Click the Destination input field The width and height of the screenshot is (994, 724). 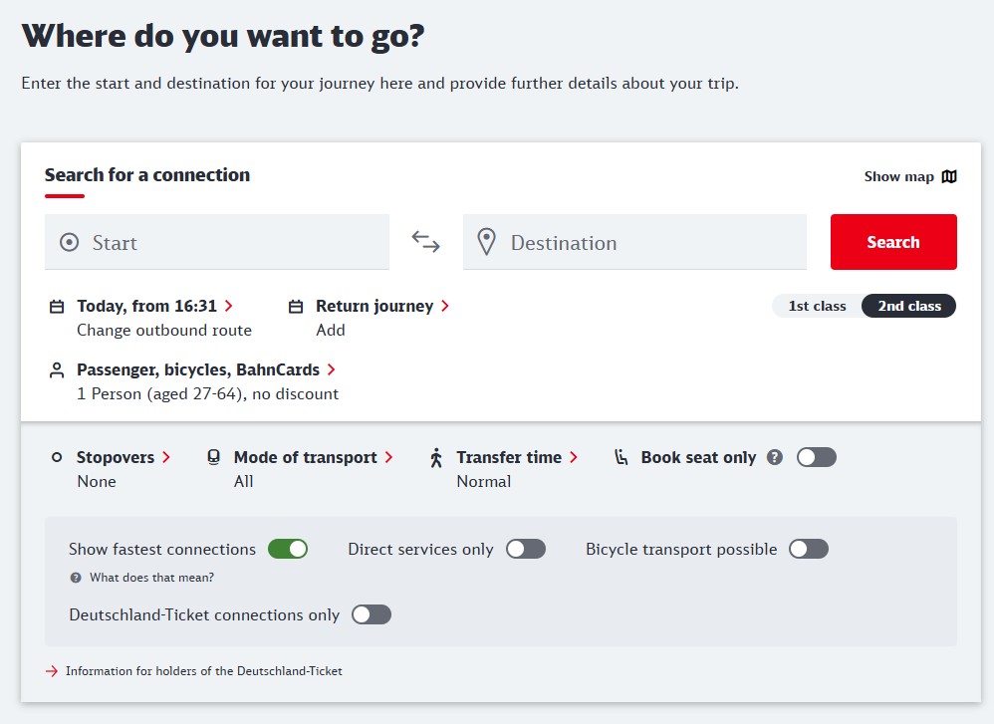point(634,242)
